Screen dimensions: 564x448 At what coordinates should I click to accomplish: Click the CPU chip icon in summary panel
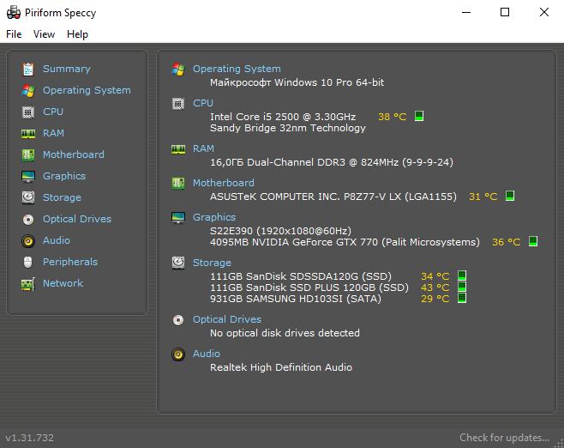[178, 104]
